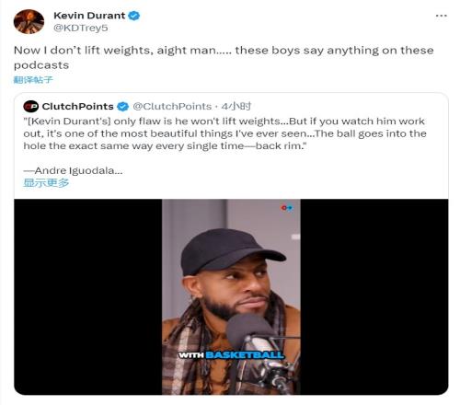Click the black left margin of video
Image resolution: width=460 pixels, height=405 pixels.
coord(88,296)
